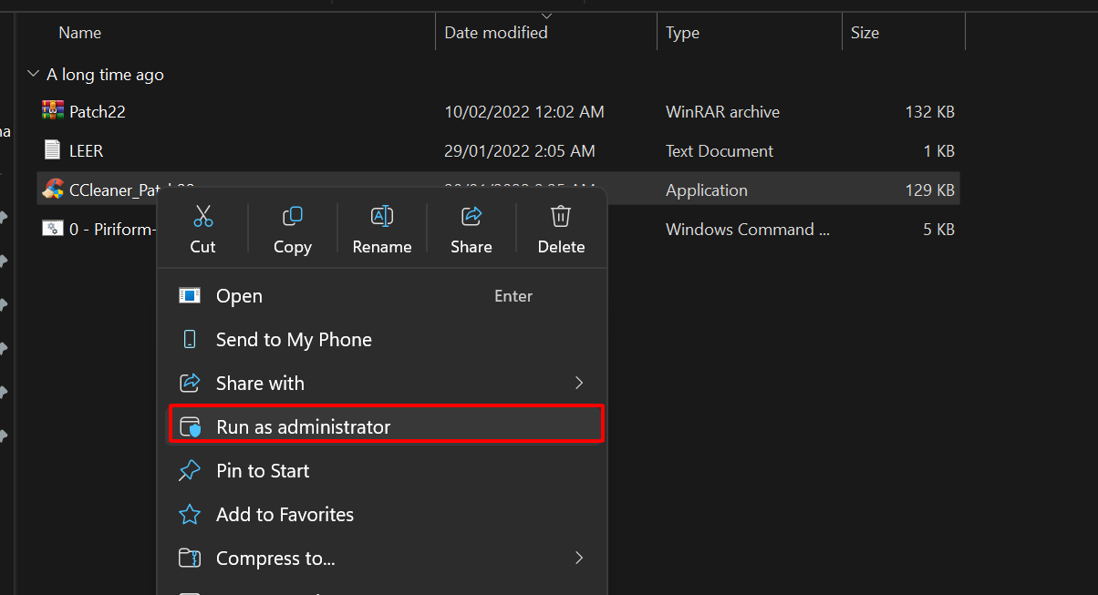Collapse the 'A long time ago' group
This screenshot has height=595, width=1098.
[34, 75]
